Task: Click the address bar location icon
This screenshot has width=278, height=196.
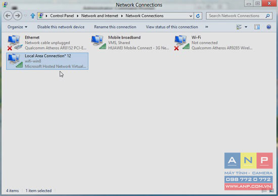Action: 41,16
